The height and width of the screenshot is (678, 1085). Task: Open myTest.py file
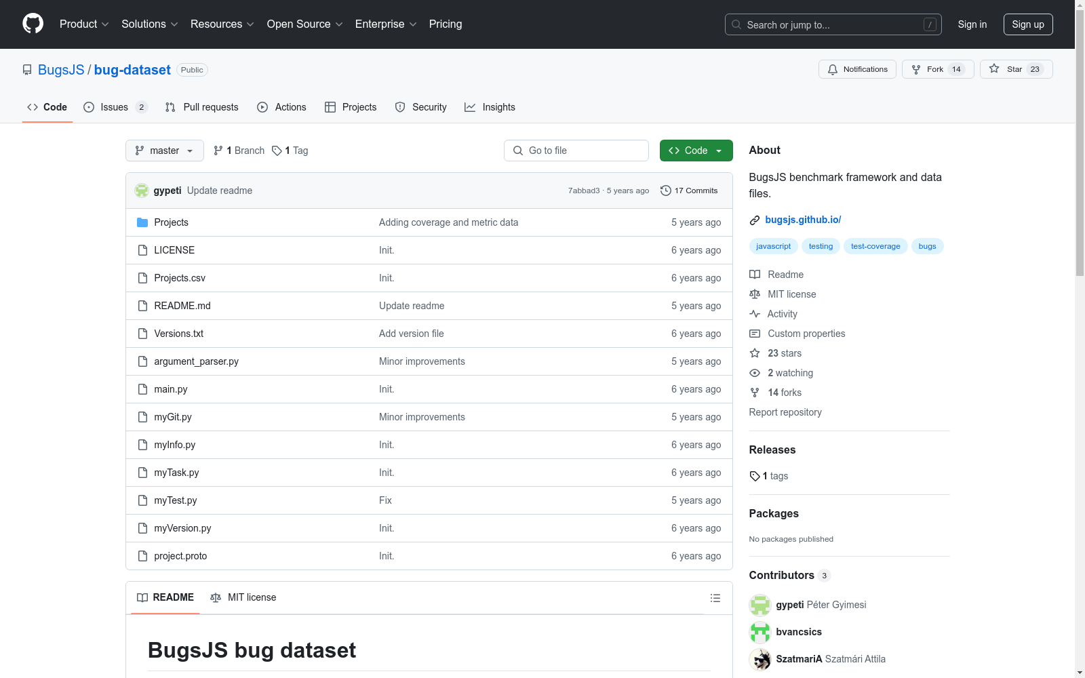[x=176, y=500]
